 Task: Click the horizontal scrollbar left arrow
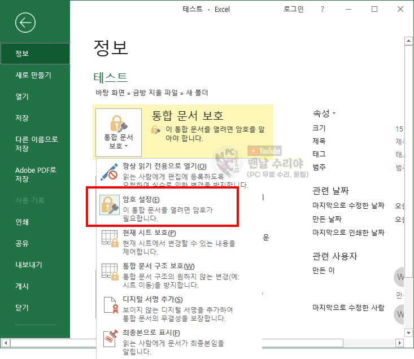6,343
